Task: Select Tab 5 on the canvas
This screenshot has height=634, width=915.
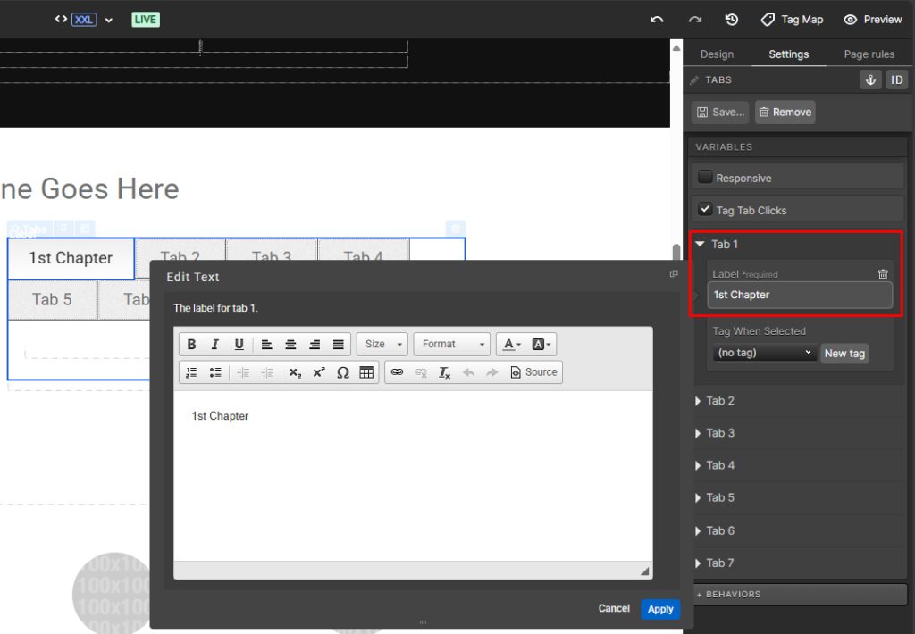Action: pyautogui.click(x=52, y=299)
